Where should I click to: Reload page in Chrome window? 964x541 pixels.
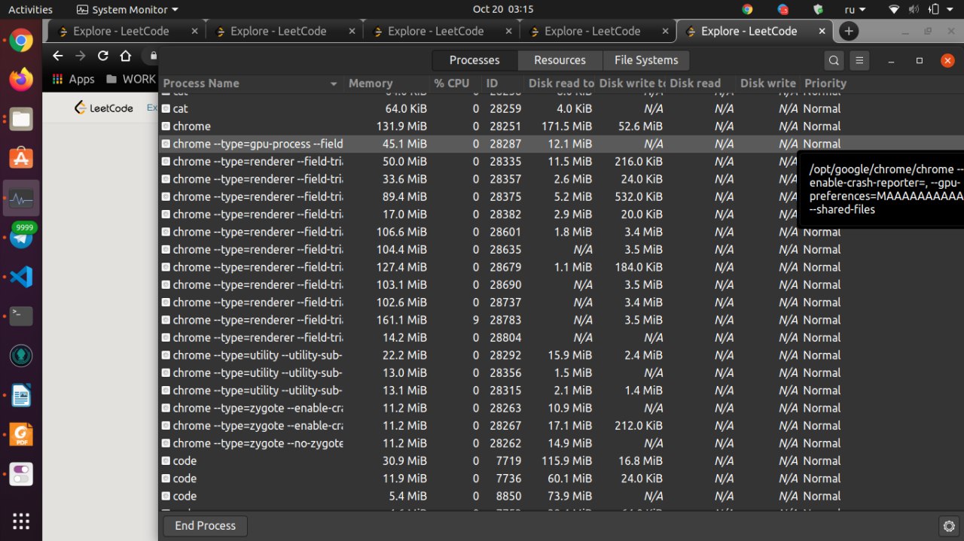103,56
